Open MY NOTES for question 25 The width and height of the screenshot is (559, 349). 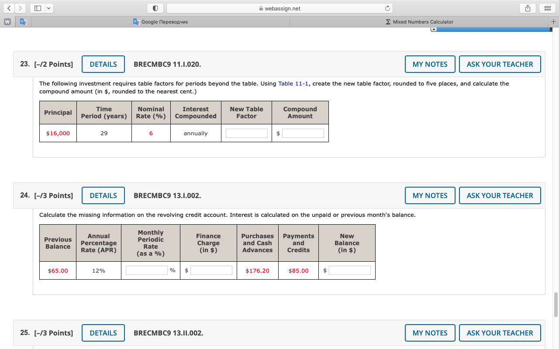point(430,333)
